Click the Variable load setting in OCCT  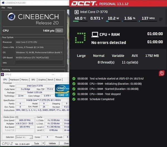[x=118, y=56]
